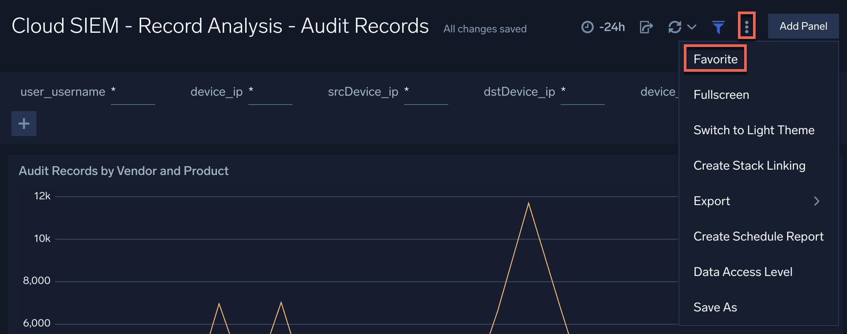847x334 pixels.
Task: Click the 12k axis label
Action: [x=42, y=196]
